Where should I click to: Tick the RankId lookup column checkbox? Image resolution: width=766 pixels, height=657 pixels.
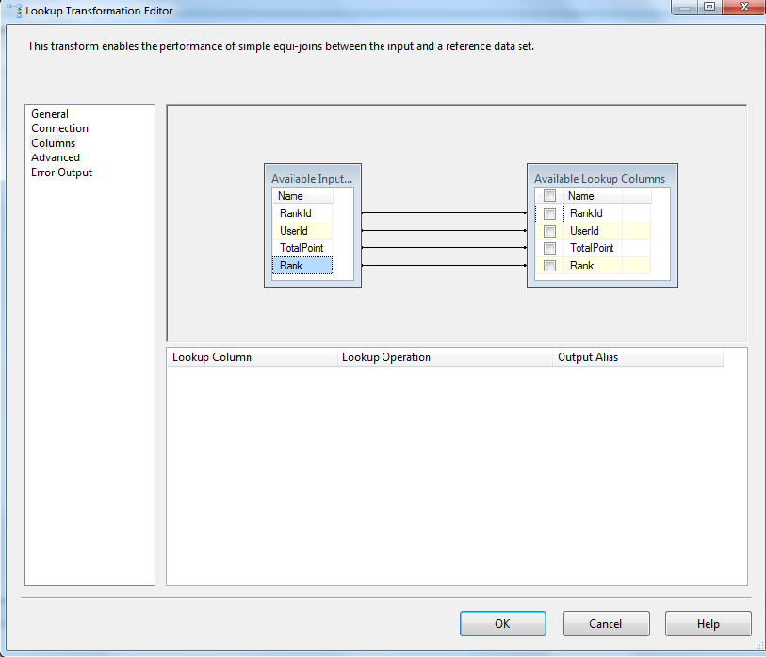(x=549, y=214)
